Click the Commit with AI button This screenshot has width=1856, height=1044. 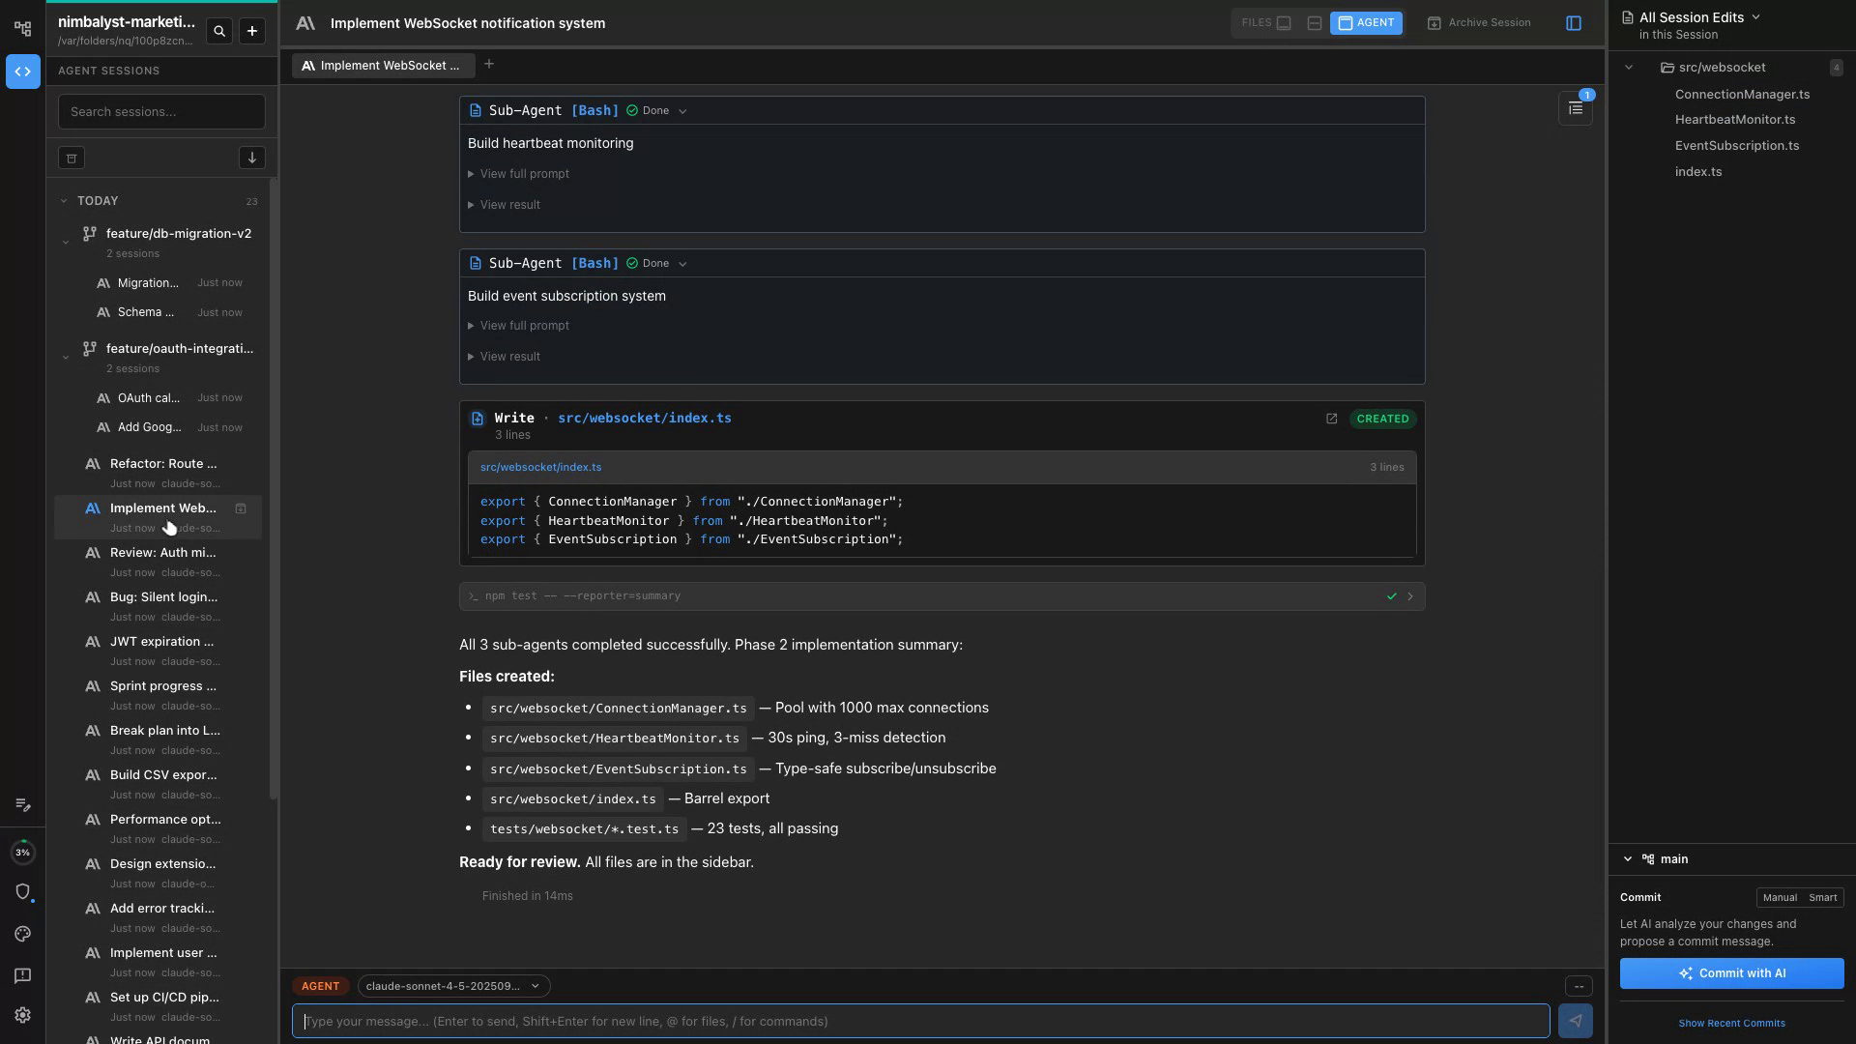click(1730, 973)
